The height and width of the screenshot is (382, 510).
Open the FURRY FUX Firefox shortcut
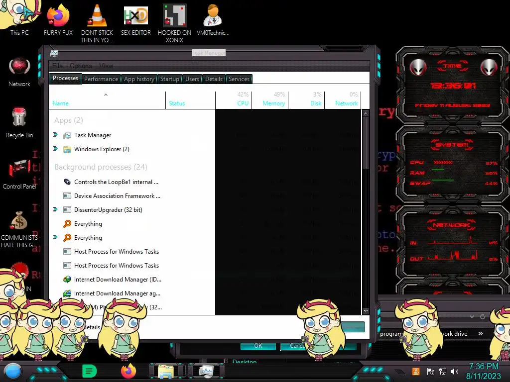point(58,19)
